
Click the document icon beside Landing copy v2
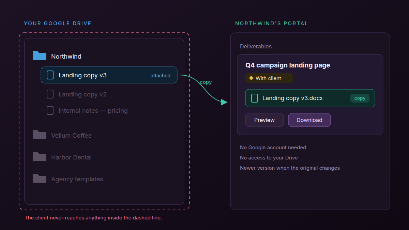[x=50, y=94]
